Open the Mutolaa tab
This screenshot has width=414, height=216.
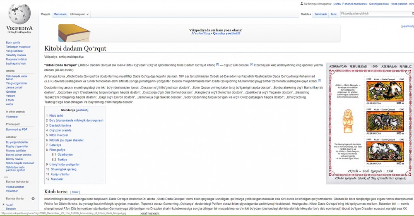pos(306,14)
